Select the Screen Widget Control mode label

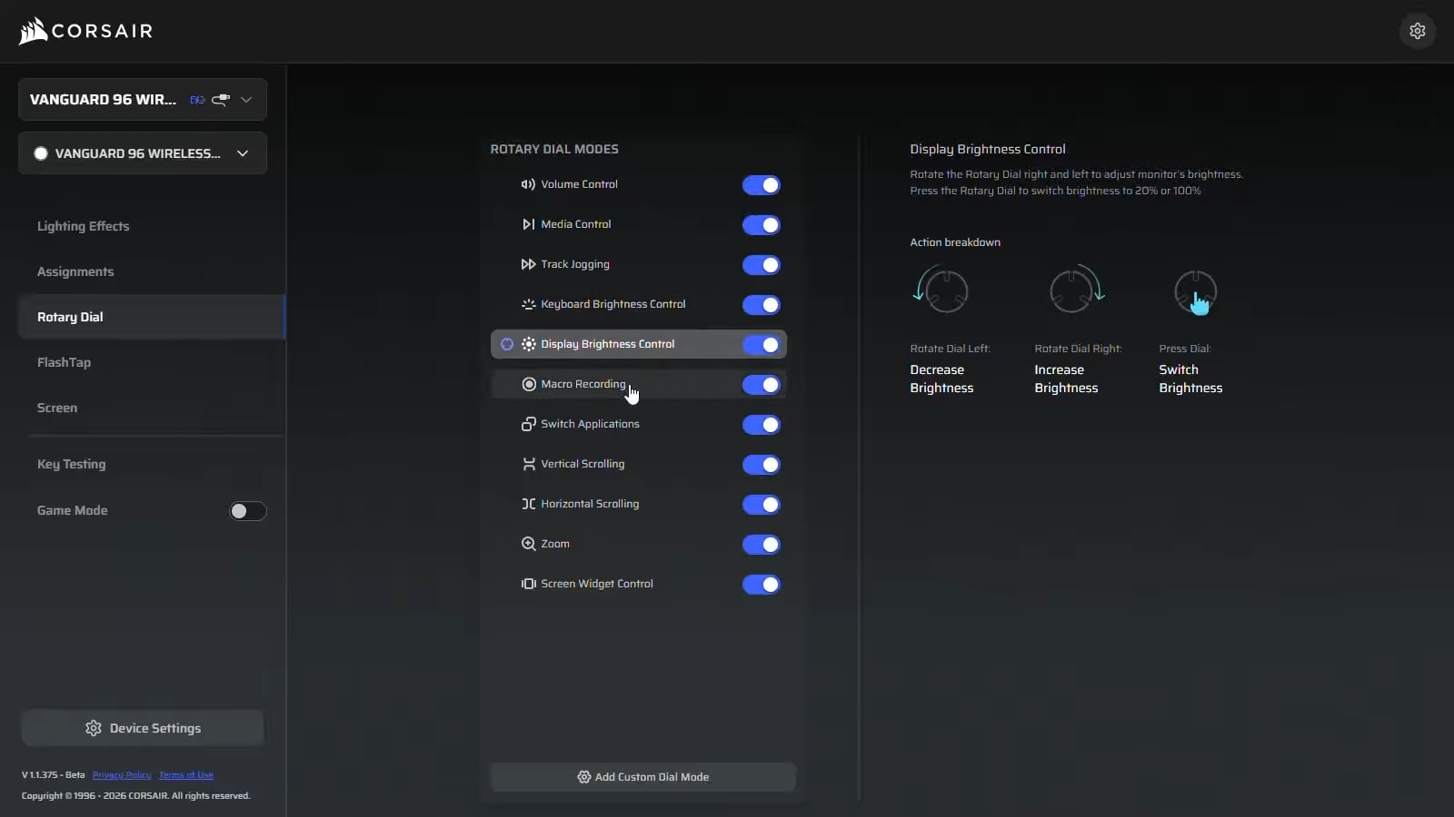click(597, 584)
